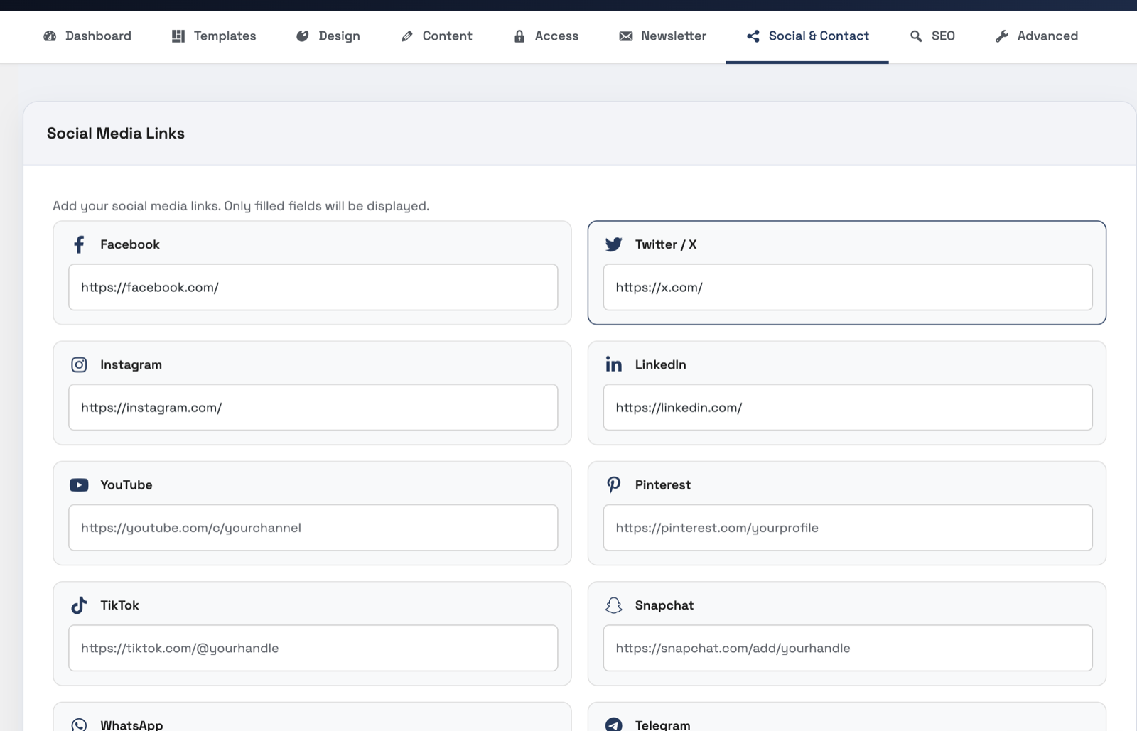
Task: Click the Telegram paper plane icon
Action: [x=613, y=724]
